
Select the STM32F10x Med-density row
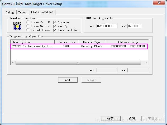79,46
